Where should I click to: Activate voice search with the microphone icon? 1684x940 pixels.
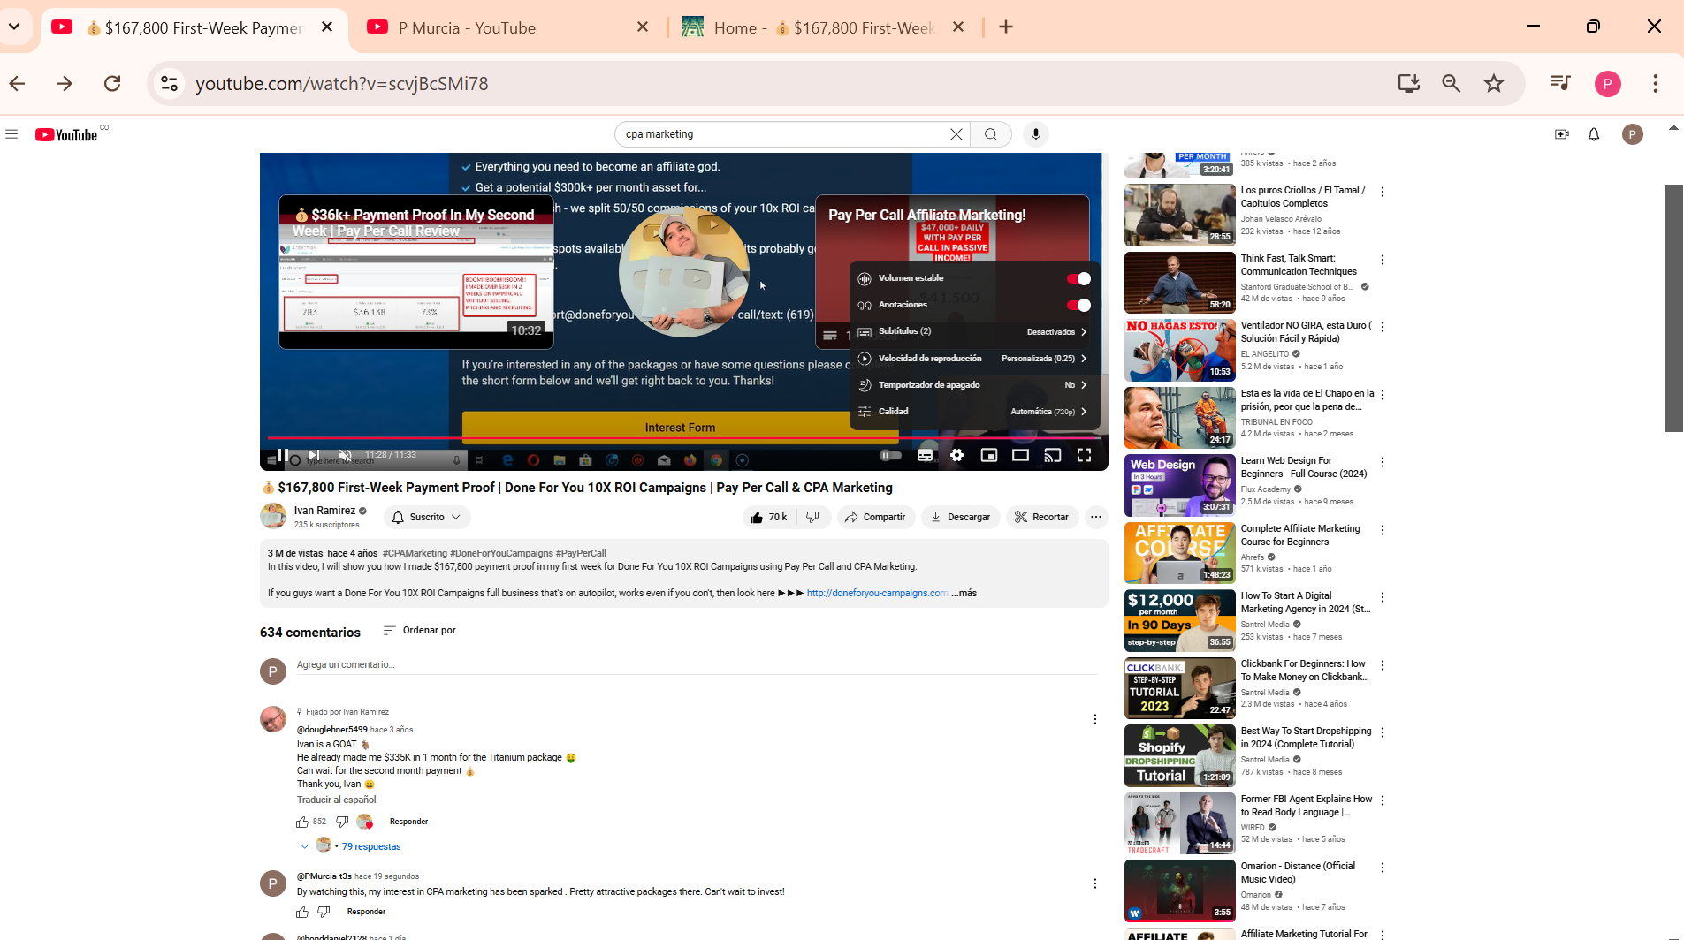(x=1034, y=133)
